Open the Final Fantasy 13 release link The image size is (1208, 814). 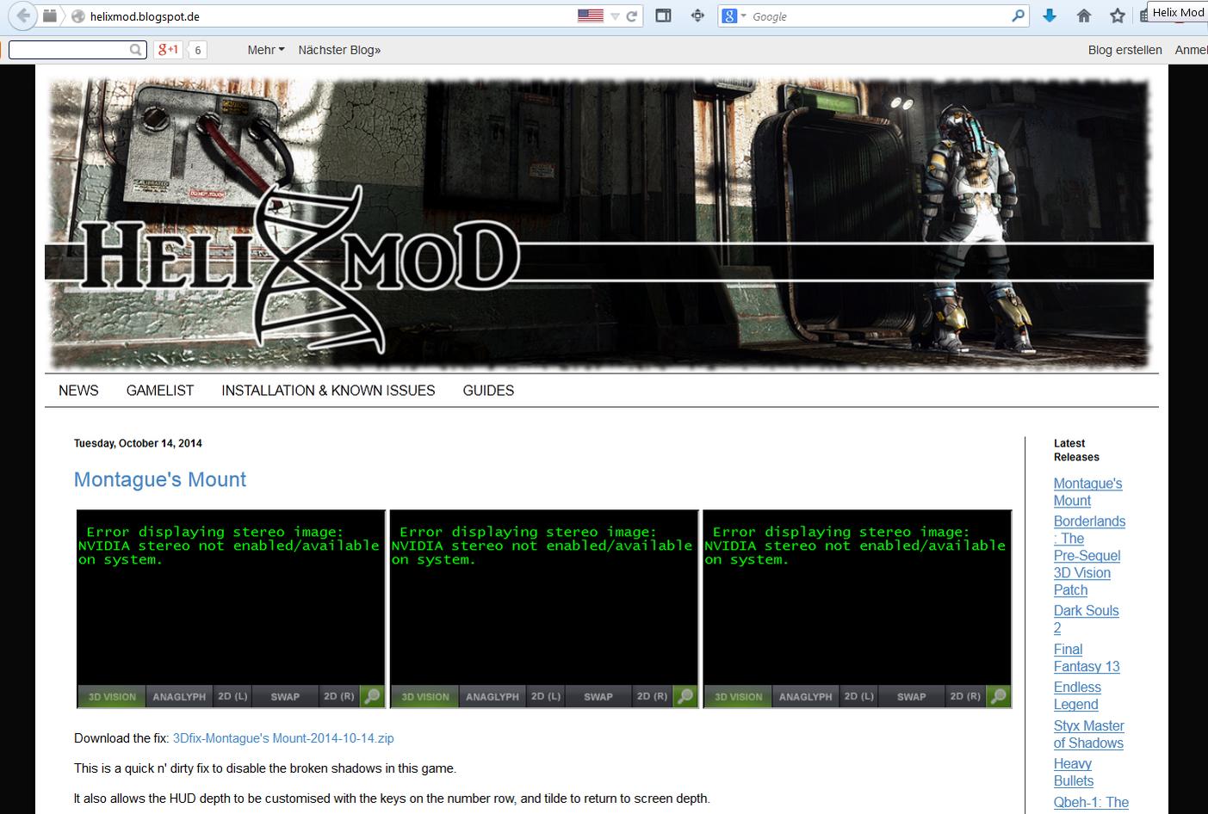1087,658
